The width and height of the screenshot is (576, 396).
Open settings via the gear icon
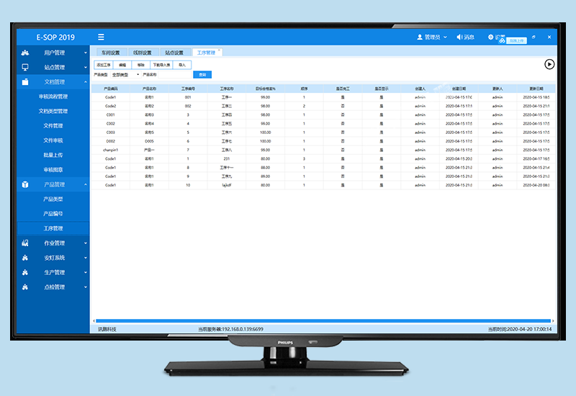[x=491, y=37]
